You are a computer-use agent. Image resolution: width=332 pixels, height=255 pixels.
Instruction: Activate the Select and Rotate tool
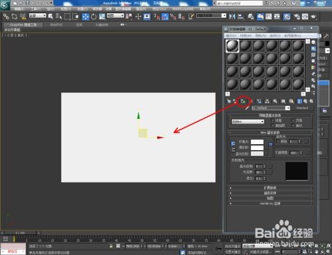(94, 17)
